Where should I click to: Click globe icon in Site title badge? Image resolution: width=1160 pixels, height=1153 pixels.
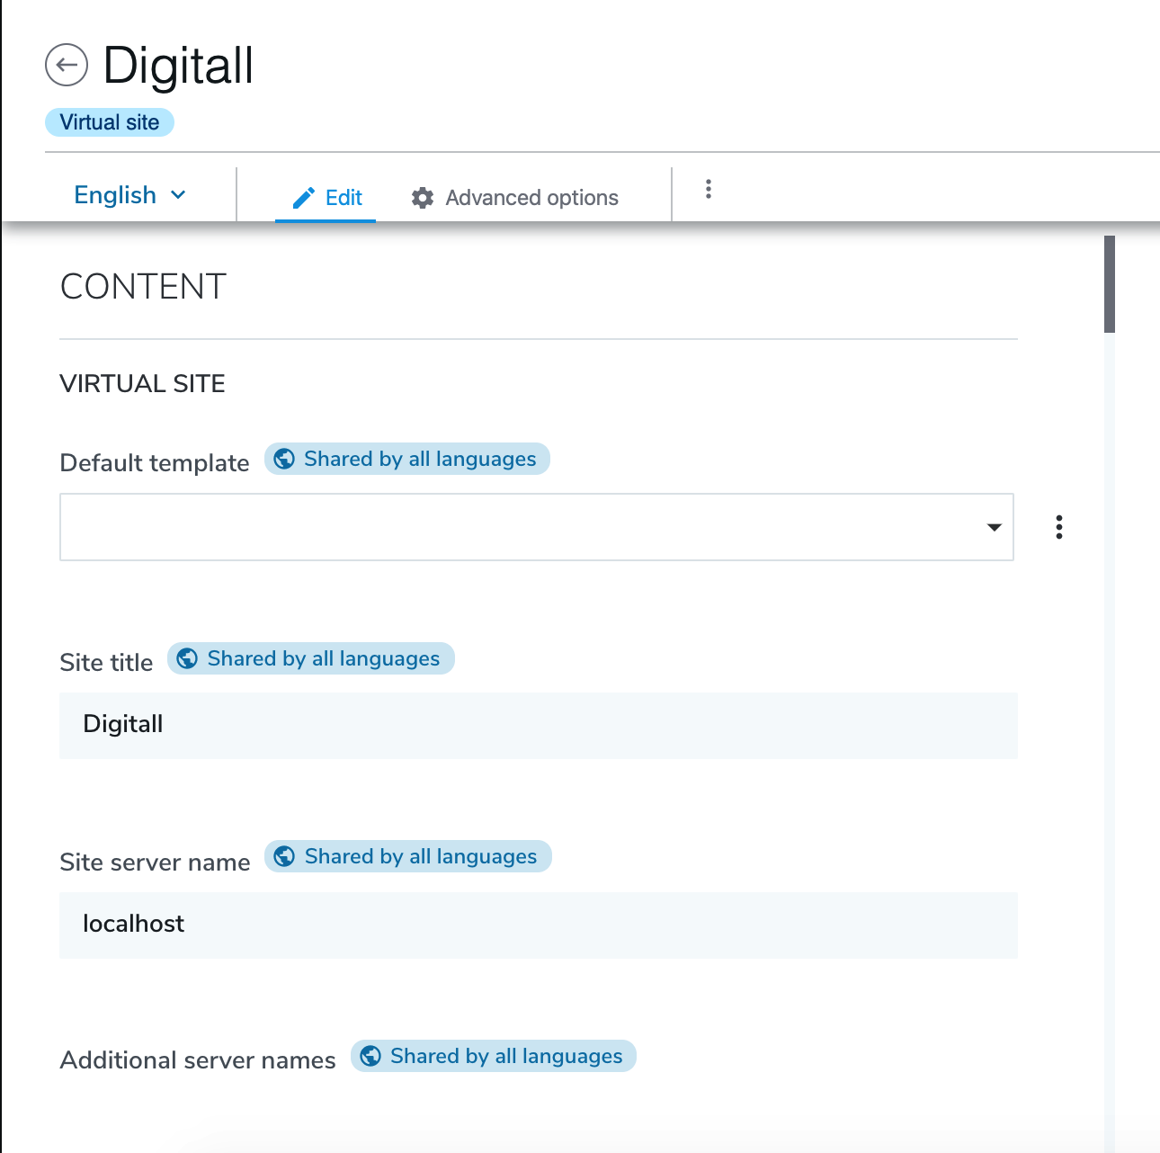(x=187, y=658)
